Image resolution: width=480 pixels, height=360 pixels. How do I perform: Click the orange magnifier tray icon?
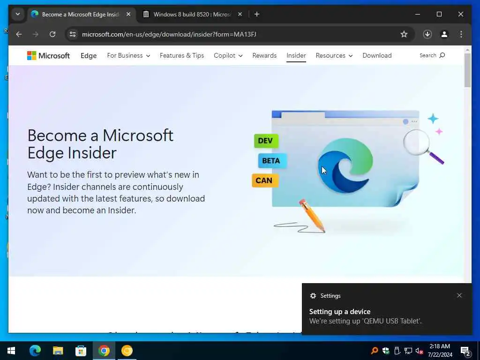point(374,351)
